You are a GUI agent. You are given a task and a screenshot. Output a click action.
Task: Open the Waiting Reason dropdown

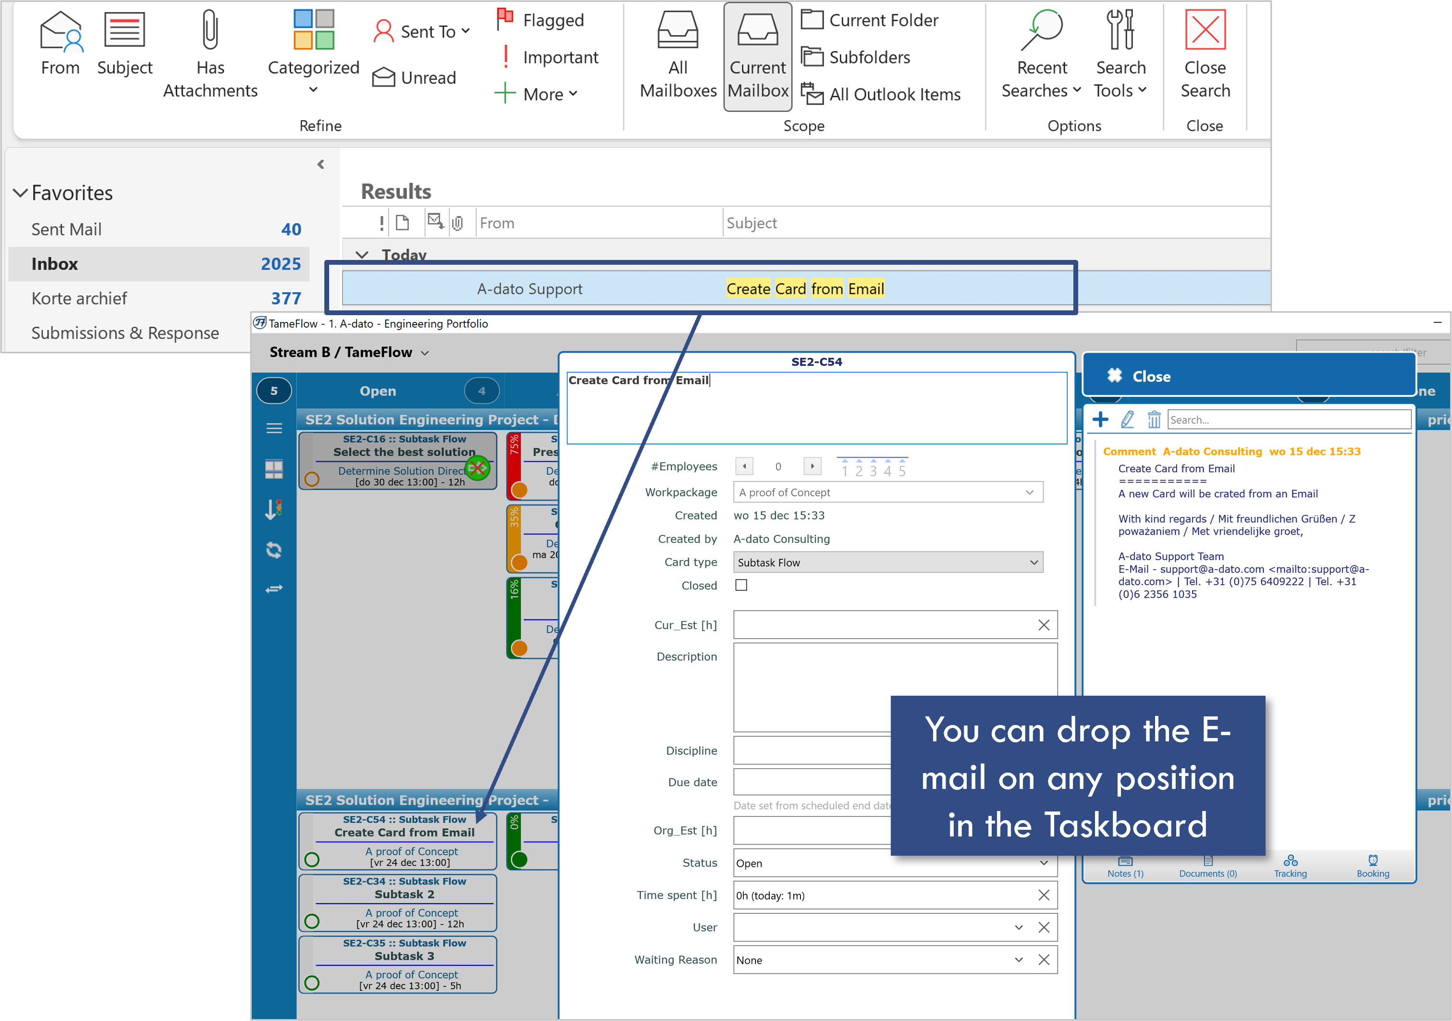[1018, 959]
